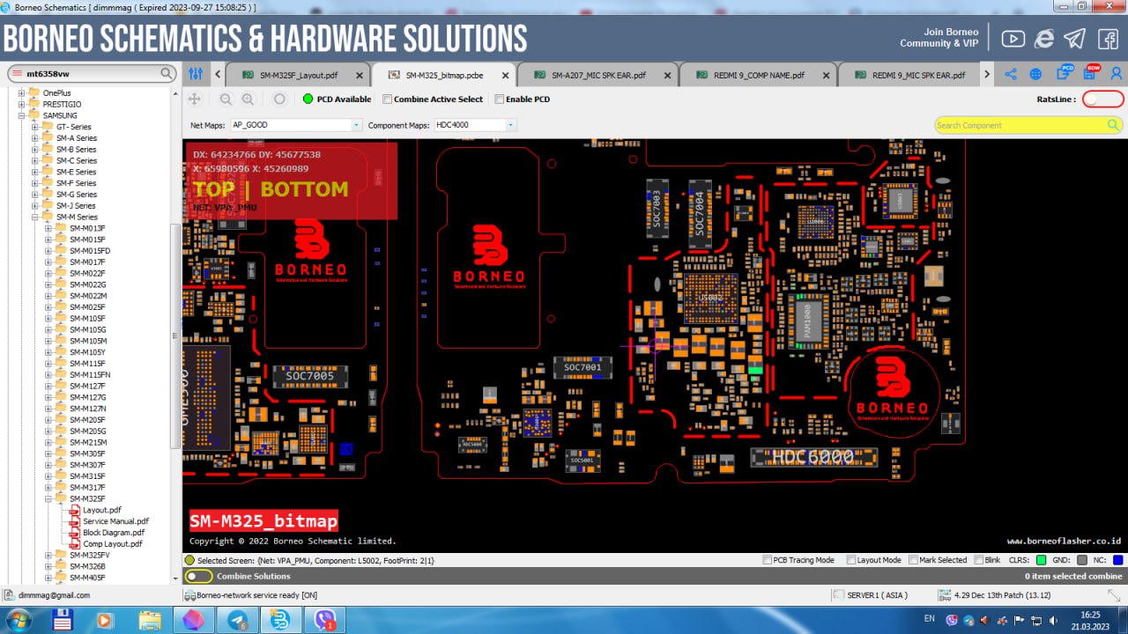Image resolution: width=1128 pixels, height=634 pixels.
Task: Open Comp Layout.pdf file
Action: (x=112, y=544)
